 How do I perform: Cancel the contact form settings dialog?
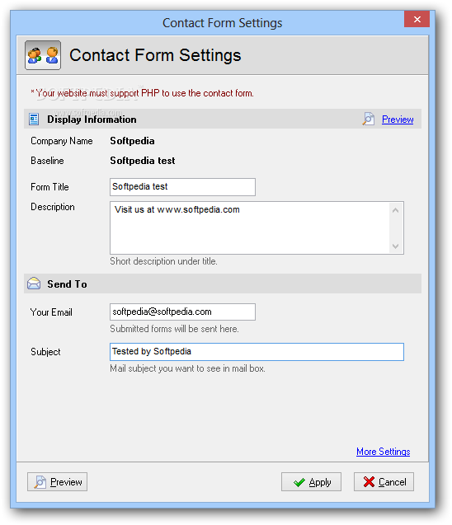pos(384,482)
